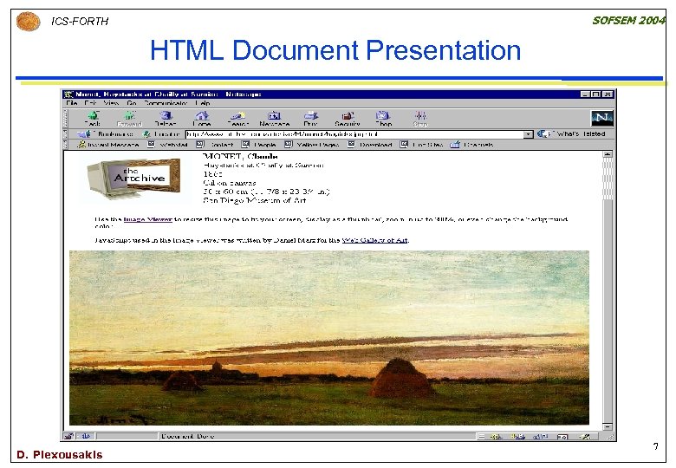This screenshot has width=676, height=468.
Task: Click the security lock icon in status bar
Action: pos(69,436)
